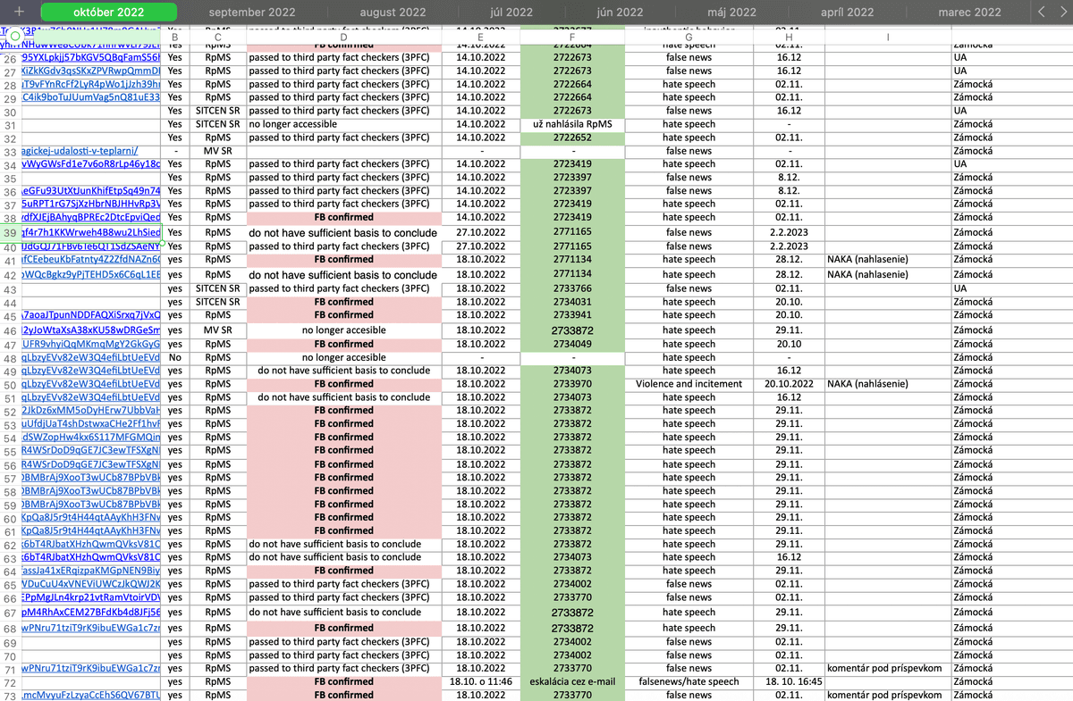Open the hyperlink in row 39
Screen dimensions: 1073x701
(90, 232)
